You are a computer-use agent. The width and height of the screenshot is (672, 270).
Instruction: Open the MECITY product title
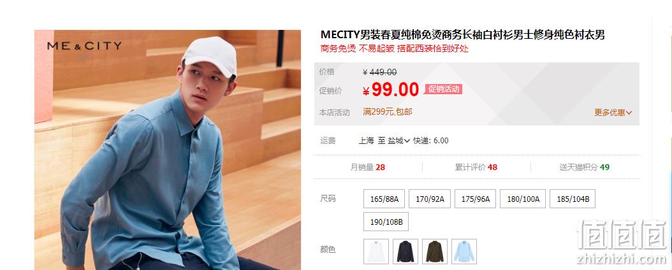463,34
